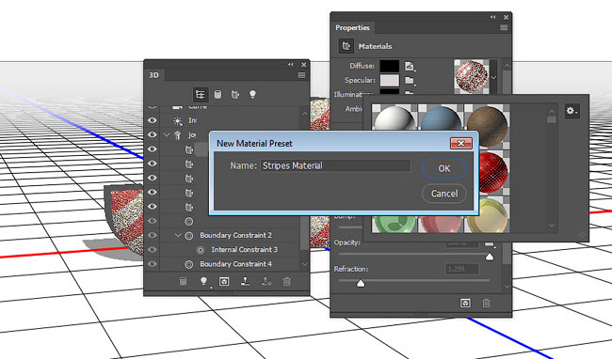
Task: Click the Refraction slider handle
Action: pyautogui.click(x=361, y=283)
